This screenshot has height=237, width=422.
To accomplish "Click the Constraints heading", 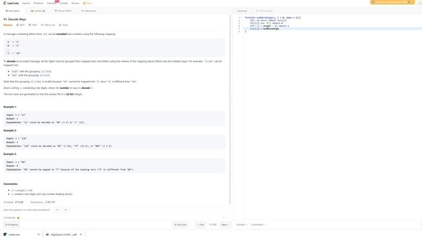I will coord(11,184).
